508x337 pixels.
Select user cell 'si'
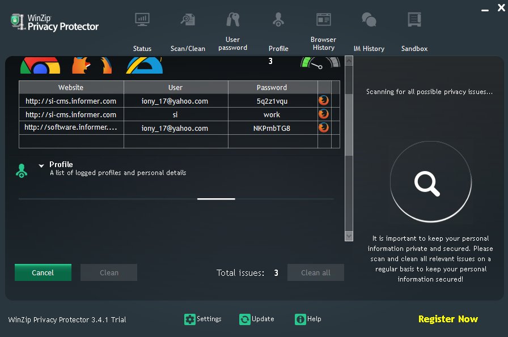pos(175,114)
